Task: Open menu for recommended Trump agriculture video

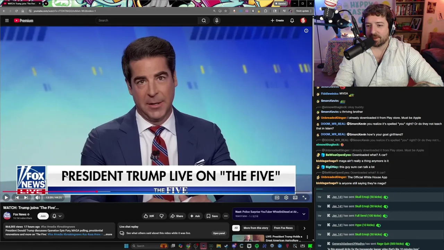Action: [307, 237]
